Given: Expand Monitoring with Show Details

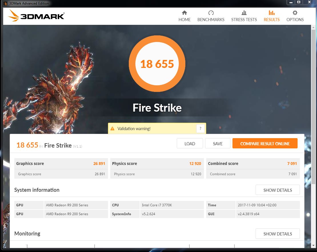Looking at the screenshot, I should pyautogui.click(x=278, y=234).
